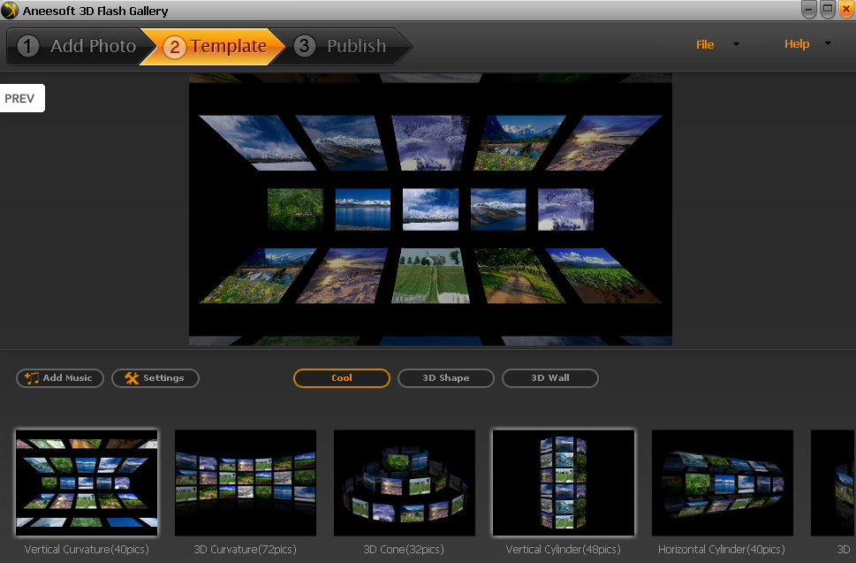Click the Settings wrench icon

[132, 378]
